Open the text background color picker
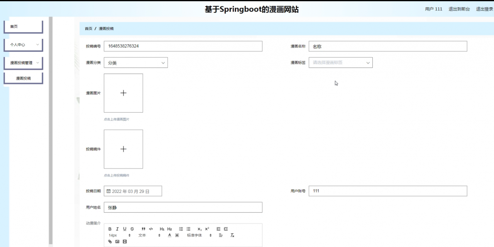 (177, 235)
